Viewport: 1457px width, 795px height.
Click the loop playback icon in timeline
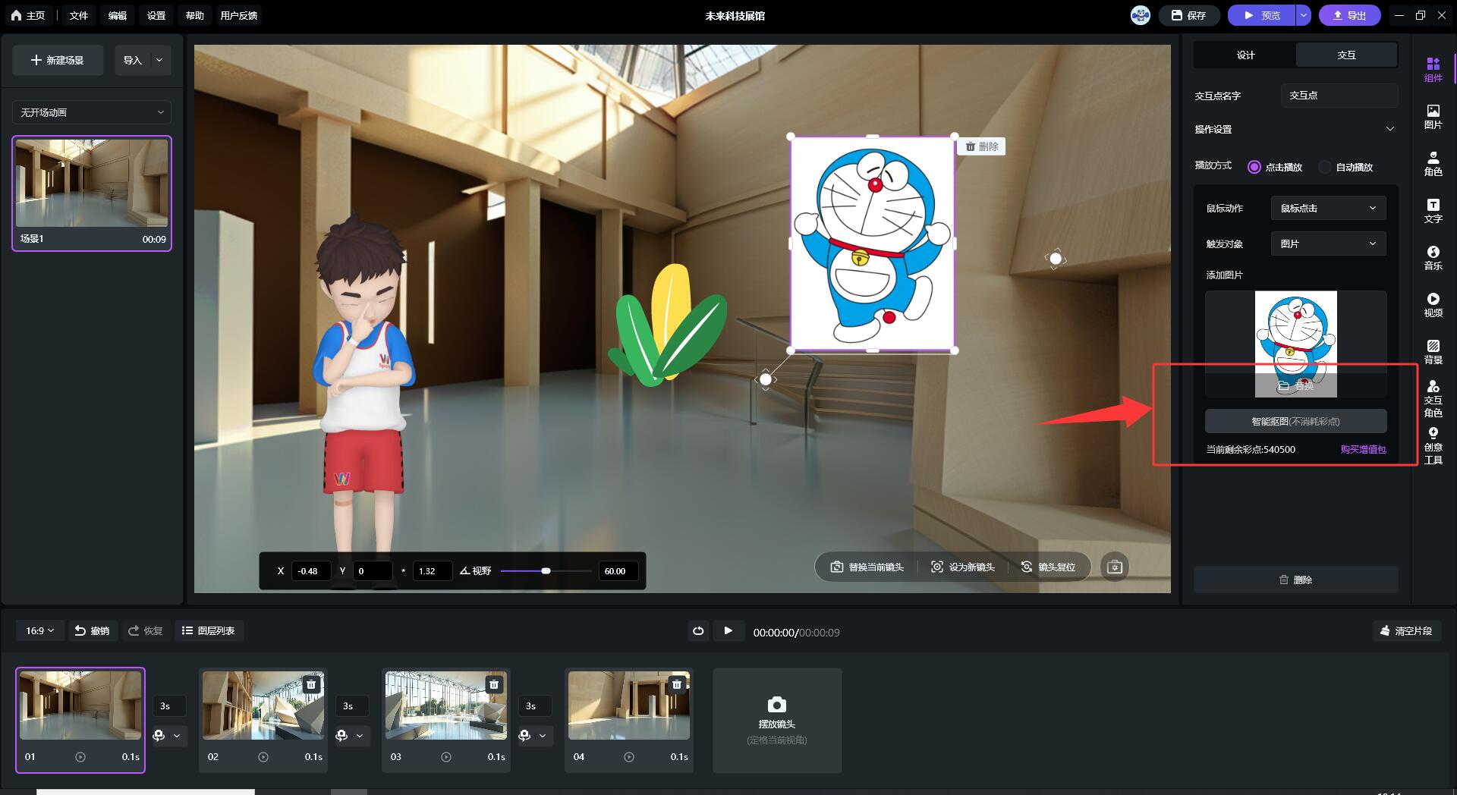coord(697,630)
